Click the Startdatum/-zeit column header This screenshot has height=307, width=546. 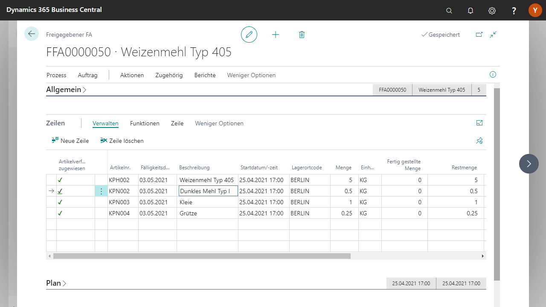pos(260,168)
